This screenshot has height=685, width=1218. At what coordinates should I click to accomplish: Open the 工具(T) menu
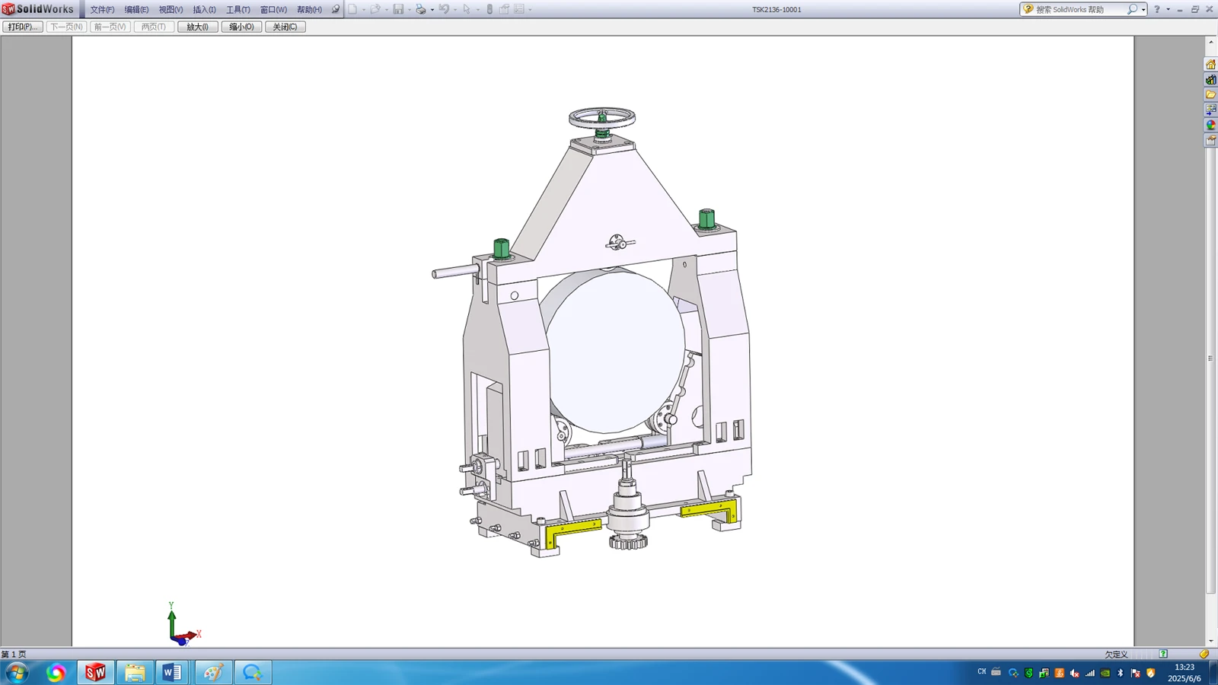click(238, 10)
